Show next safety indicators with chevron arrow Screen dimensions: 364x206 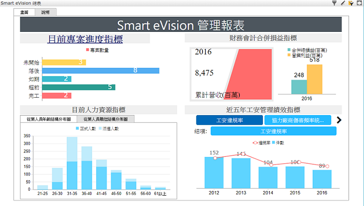339,120
